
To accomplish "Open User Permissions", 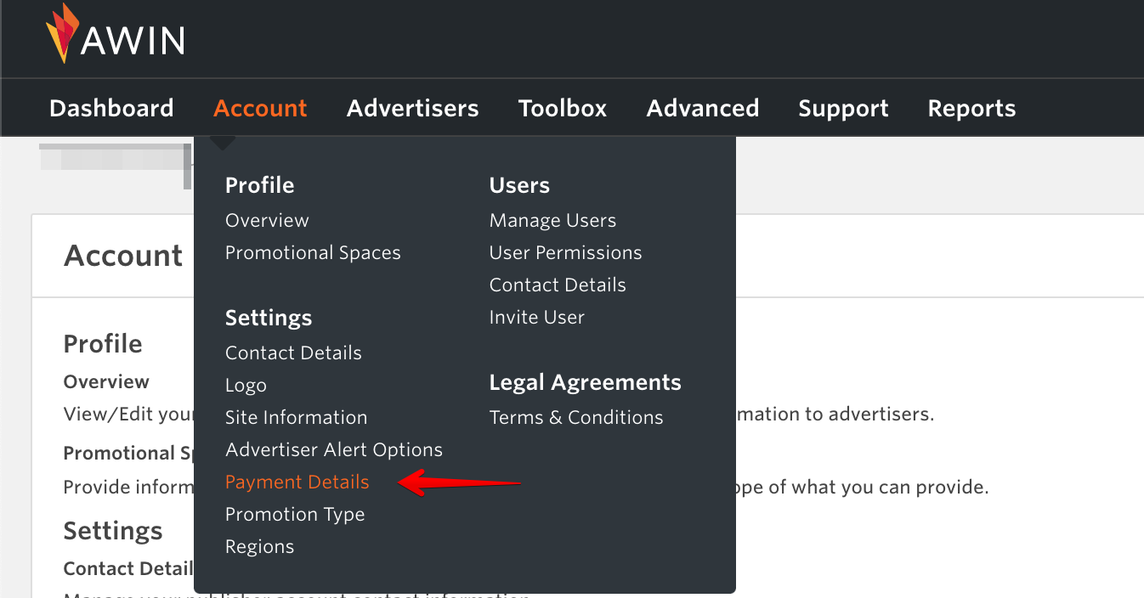I will [565, 252].
